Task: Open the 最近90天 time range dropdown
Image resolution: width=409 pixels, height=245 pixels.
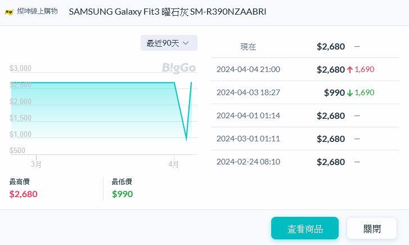Action: [168, 43]
